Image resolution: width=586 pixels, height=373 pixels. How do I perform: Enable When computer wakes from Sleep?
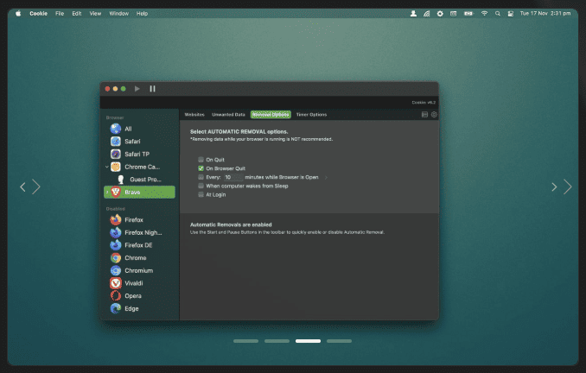[201, 186]
